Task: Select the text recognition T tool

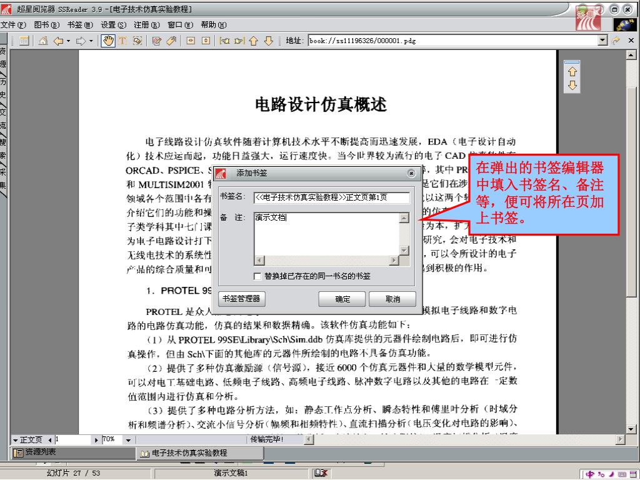Action: click(x=123, y=41)
